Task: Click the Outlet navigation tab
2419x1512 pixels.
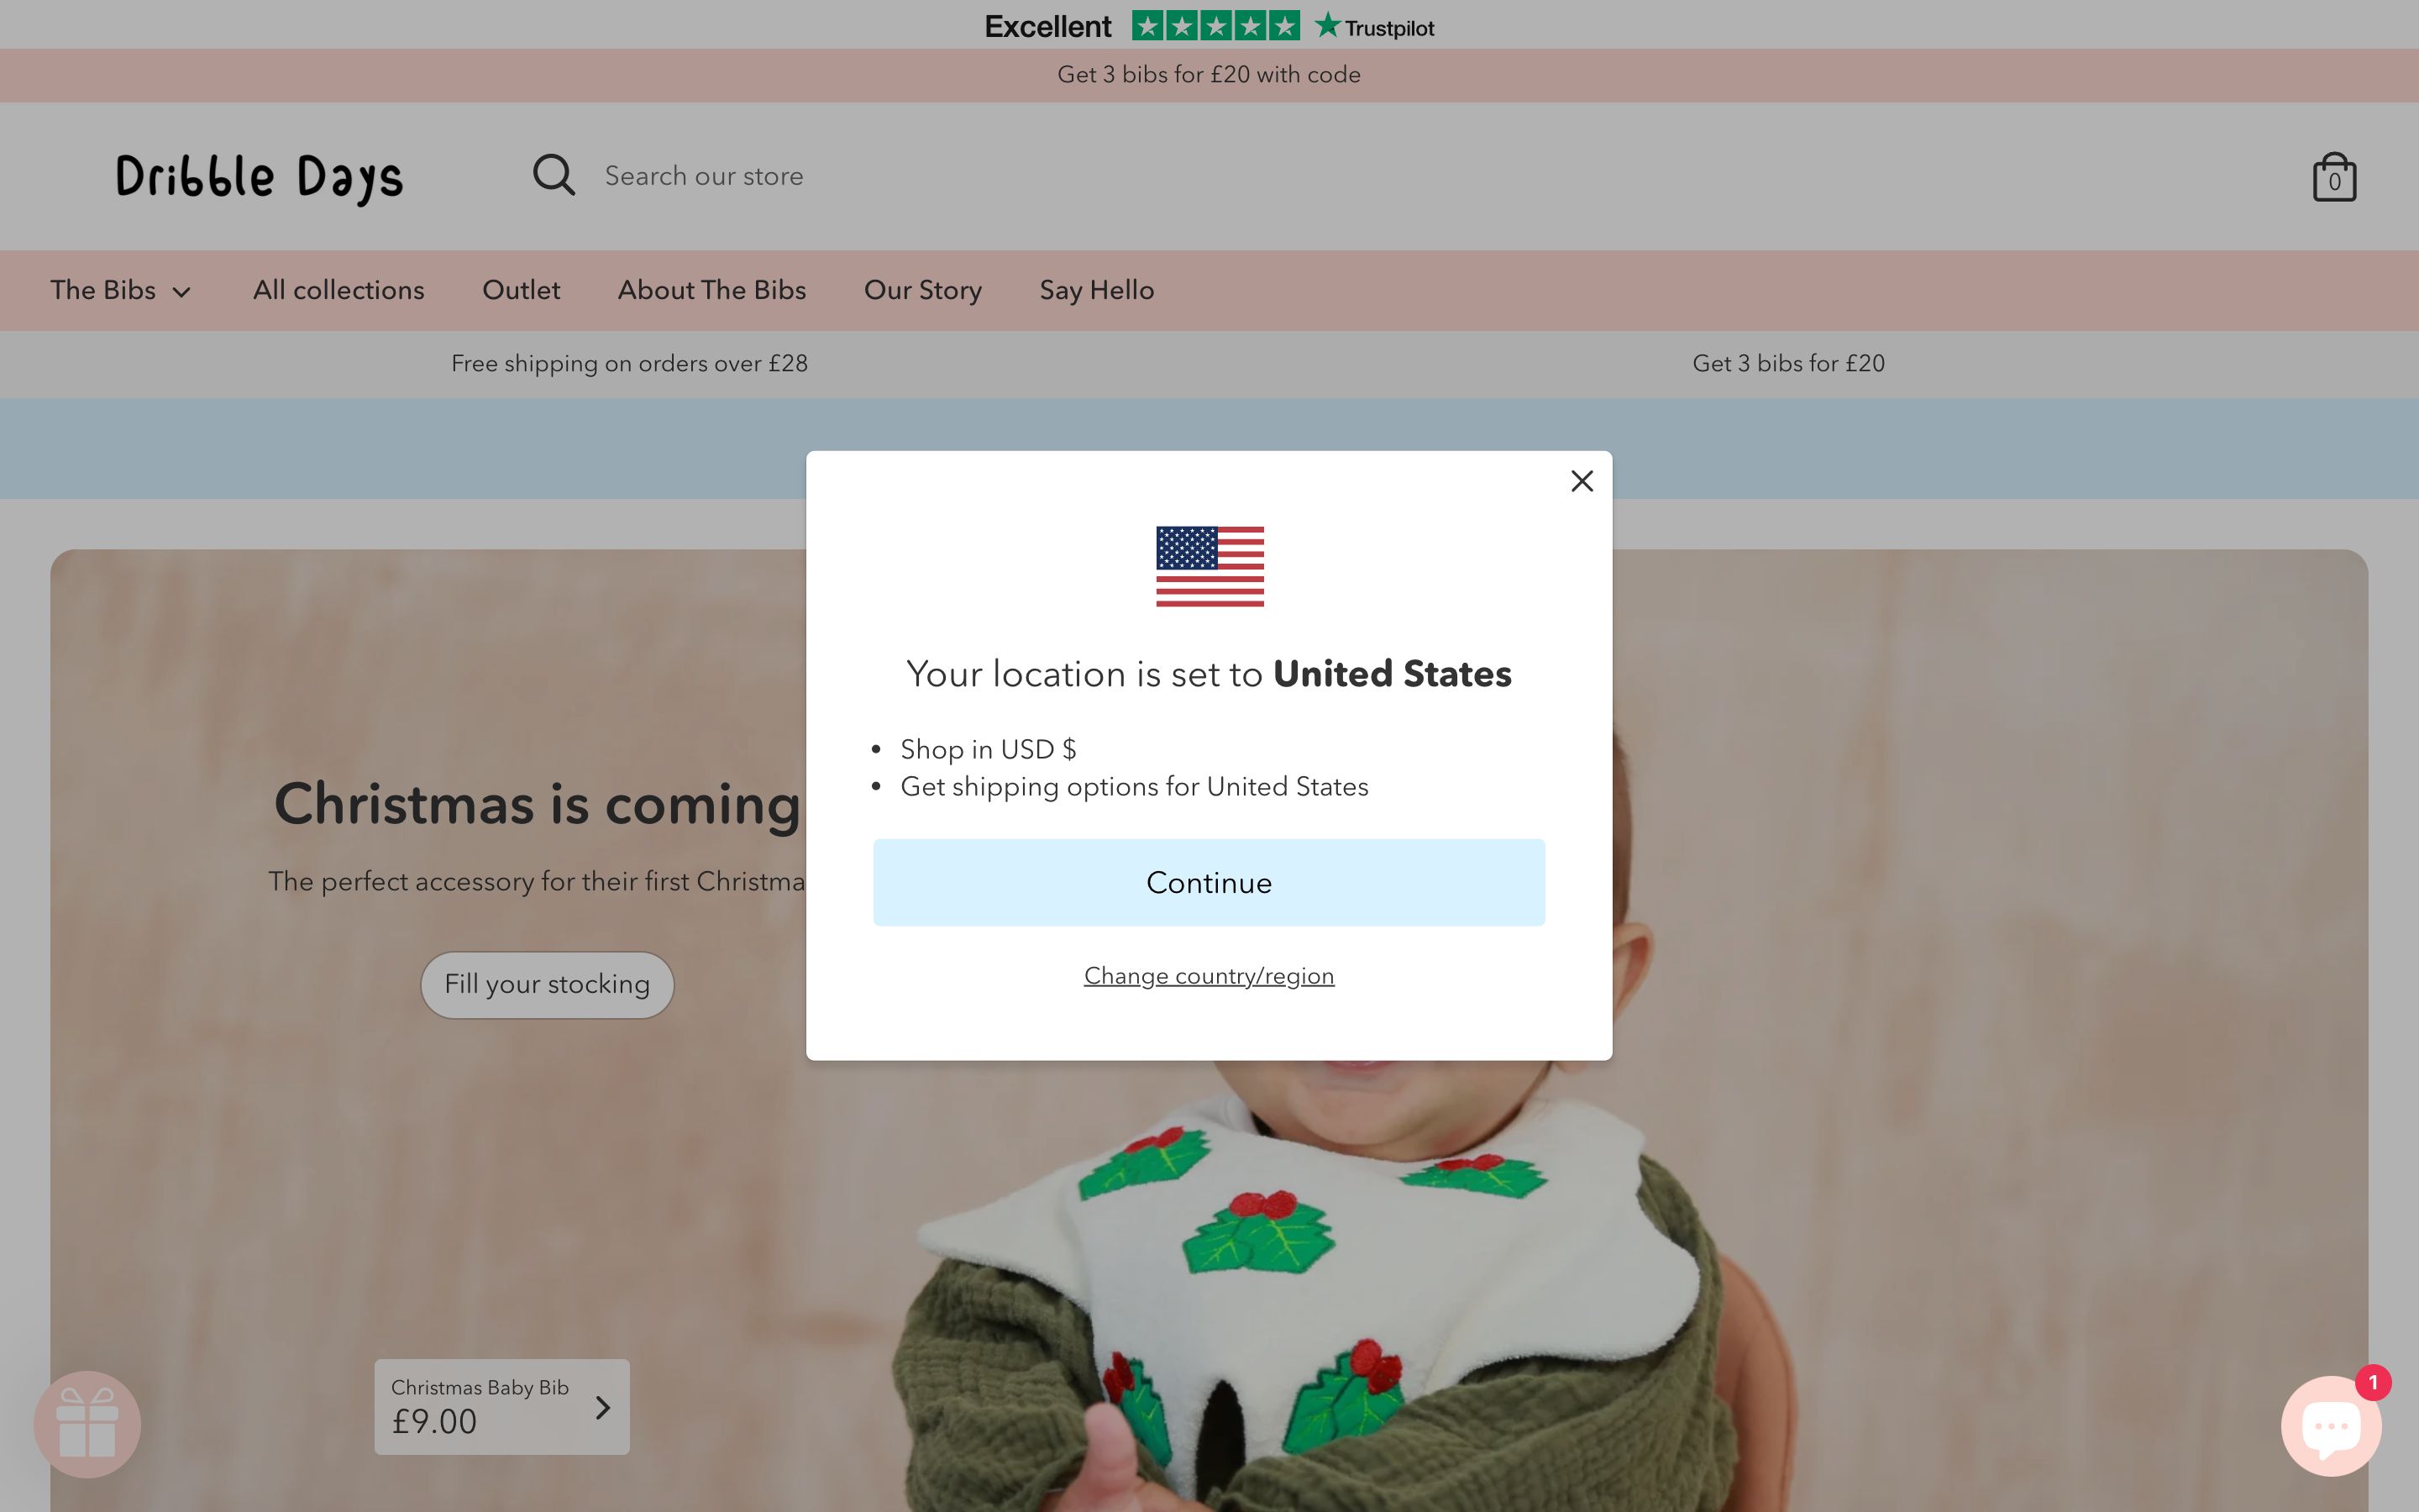Action: (521, 289)
